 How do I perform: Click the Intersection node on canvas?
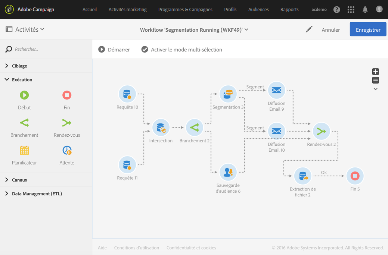(x=161, y=128)
